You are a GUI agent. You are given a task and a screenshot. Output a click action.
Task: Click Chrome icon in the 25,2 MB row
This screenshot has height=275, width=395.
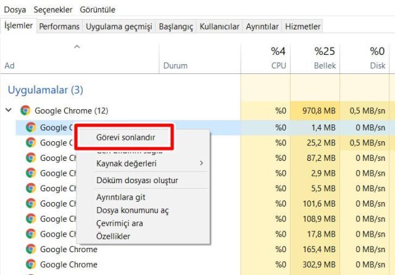(31, 142)
